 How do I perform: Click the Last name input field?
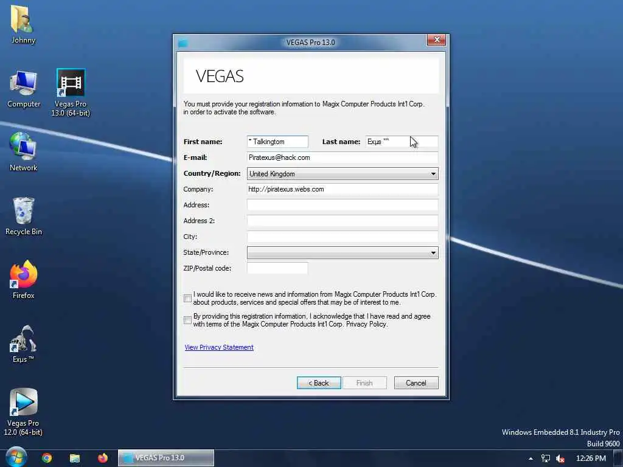tap(402, 142)
